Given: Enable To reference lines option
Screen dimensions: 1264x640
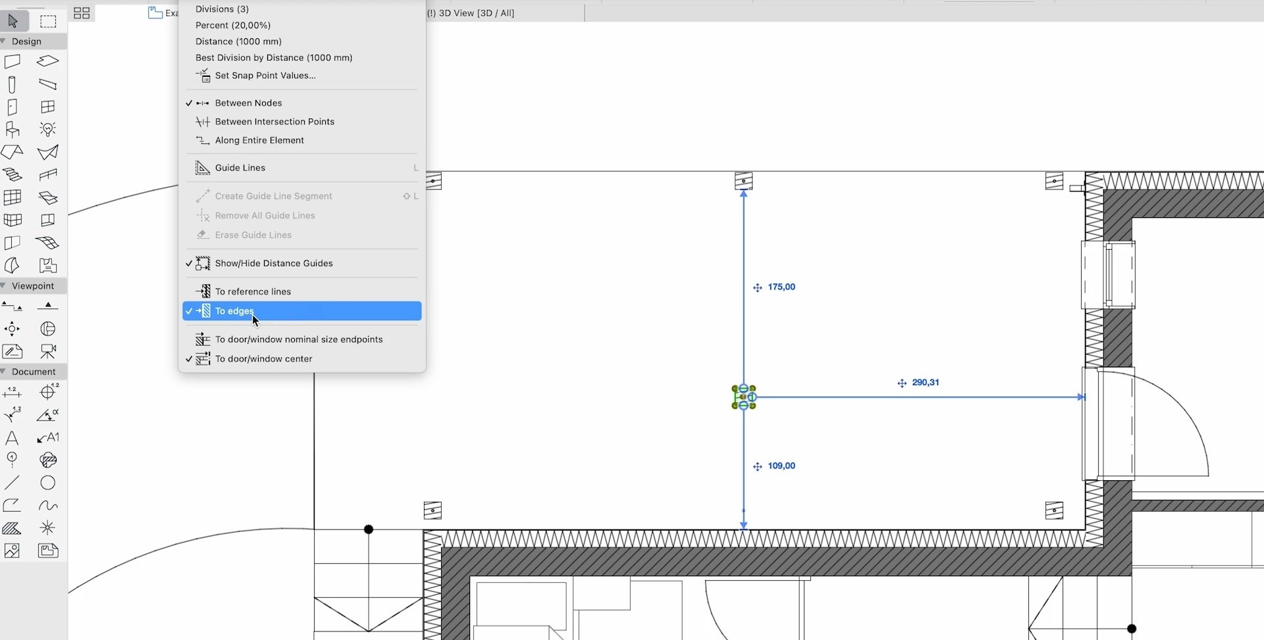Looking at the screenshot, I should click(302, 291).
